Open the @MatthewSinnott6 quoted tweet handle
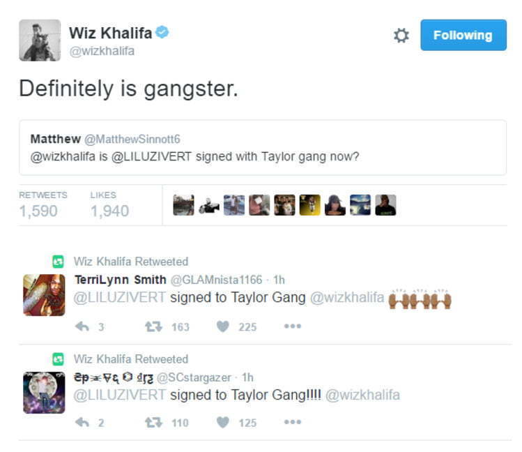This screenshot has width=522, height=452. coord(132,139)
